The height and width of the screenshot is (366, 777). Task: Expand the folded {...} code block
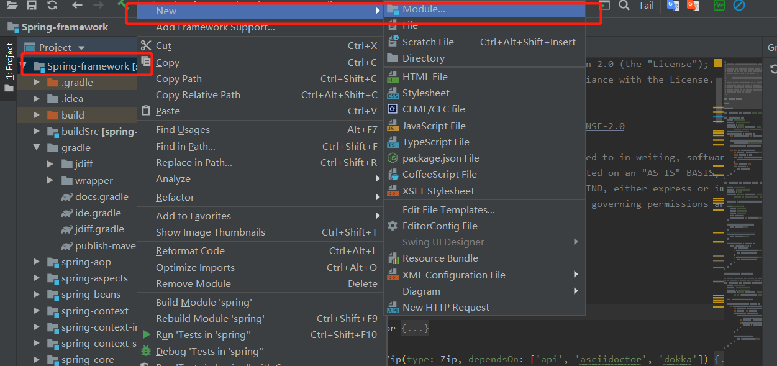414,327
